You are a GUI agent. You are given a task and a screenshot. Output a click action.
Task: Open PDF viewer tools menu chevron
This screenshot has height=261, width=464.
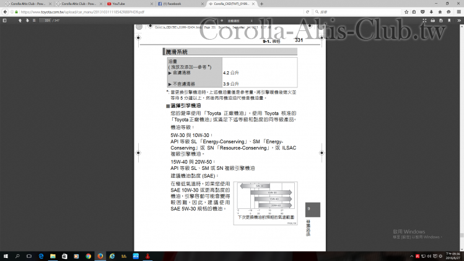coord(459,20)
